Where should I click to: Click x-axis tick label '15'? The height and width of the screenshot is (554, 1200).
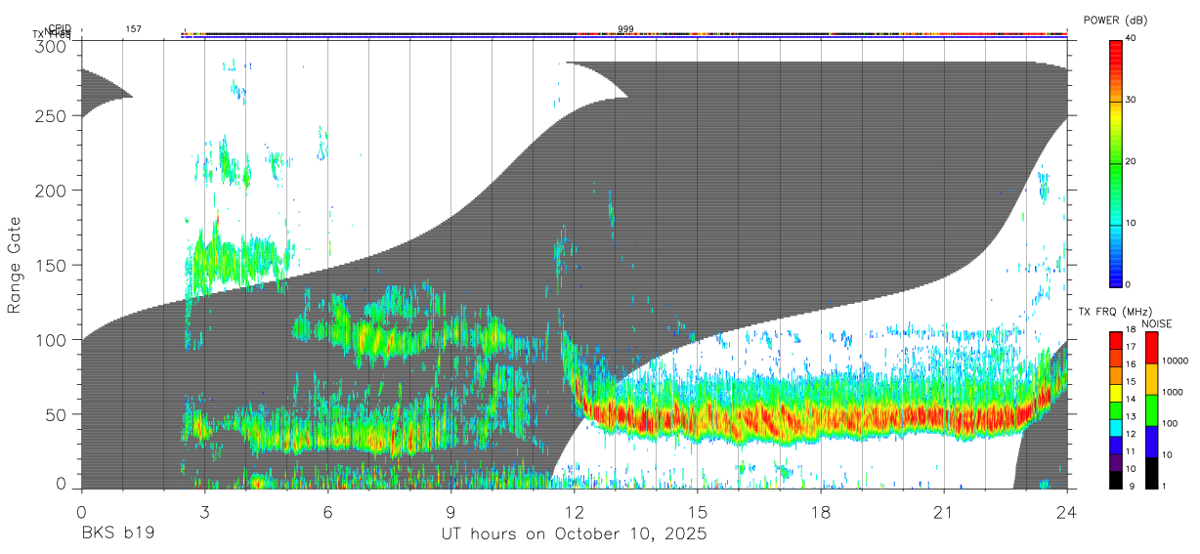point(698,512)
